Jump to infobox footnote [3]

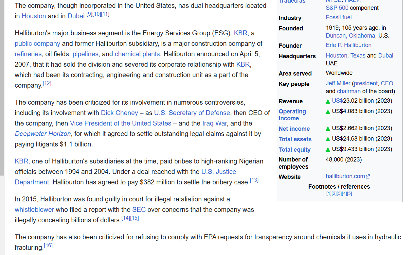point(339,194)
